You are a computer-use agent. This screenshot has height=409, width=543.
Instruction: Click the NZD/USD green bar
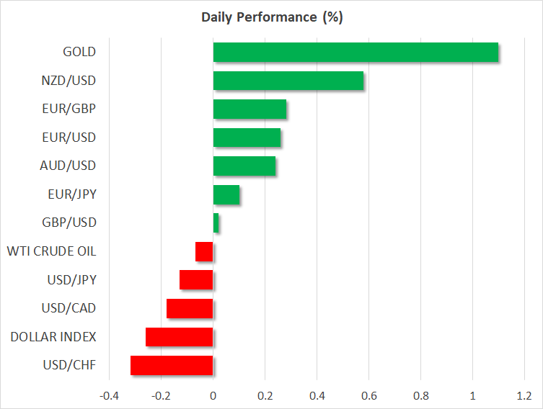[x=288, y=81]
